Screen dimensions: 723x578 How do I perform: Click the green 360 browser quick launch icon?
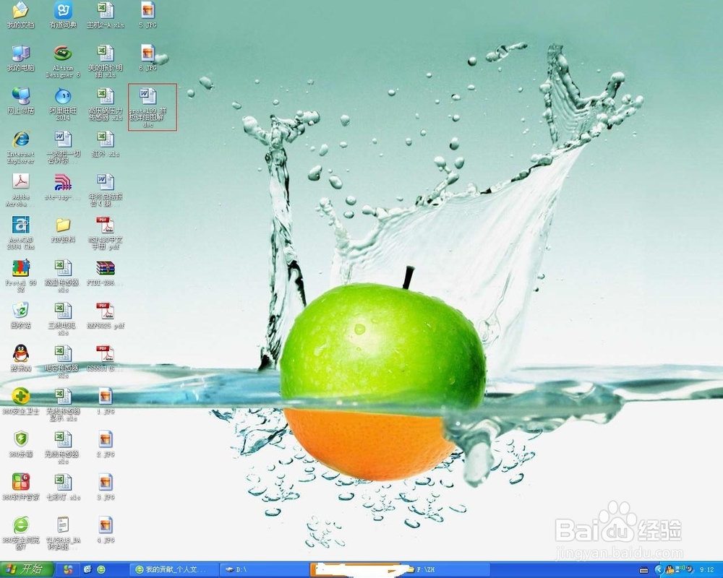[101, 570]
